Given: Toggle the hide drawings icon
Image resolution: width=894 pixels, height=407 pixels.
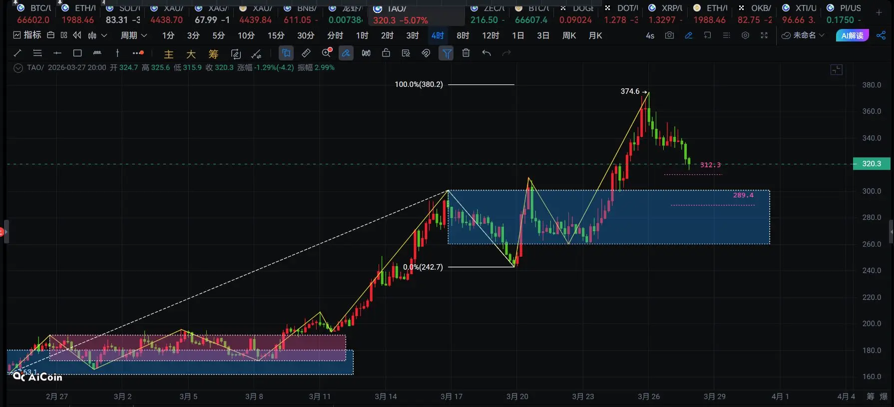Looking at the screenshot, I should coord(426,53).
